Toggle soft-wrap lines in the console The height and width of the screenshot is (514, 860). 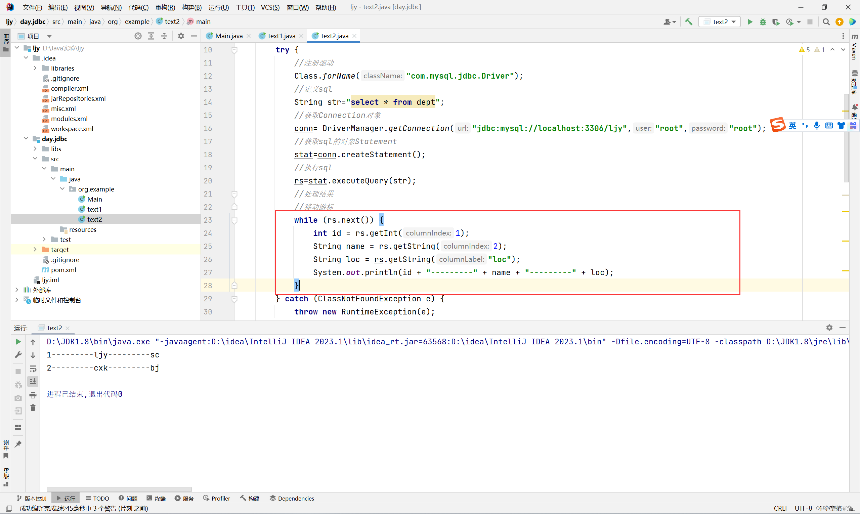33,369
